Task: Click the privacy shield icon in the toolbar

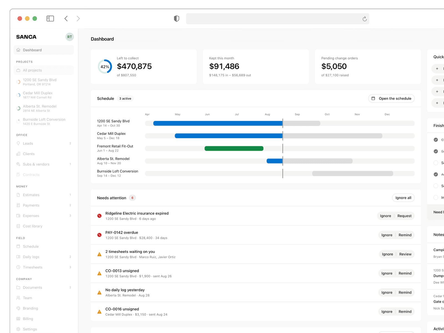Action: tap(176, 19)
